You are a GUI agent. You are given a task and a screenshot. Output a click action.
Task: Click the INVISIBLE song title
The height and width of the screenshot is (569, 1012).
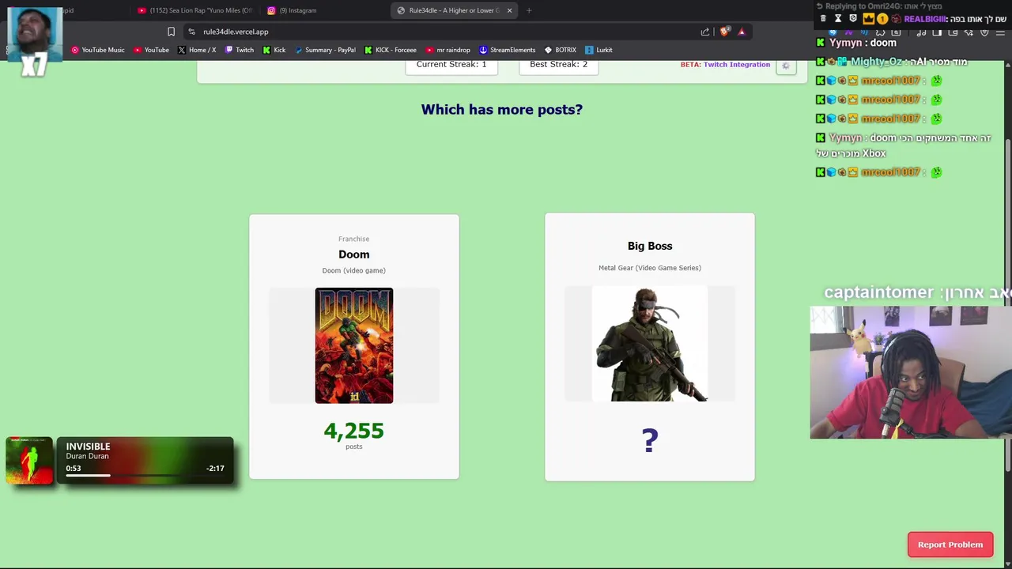(88, 447)
